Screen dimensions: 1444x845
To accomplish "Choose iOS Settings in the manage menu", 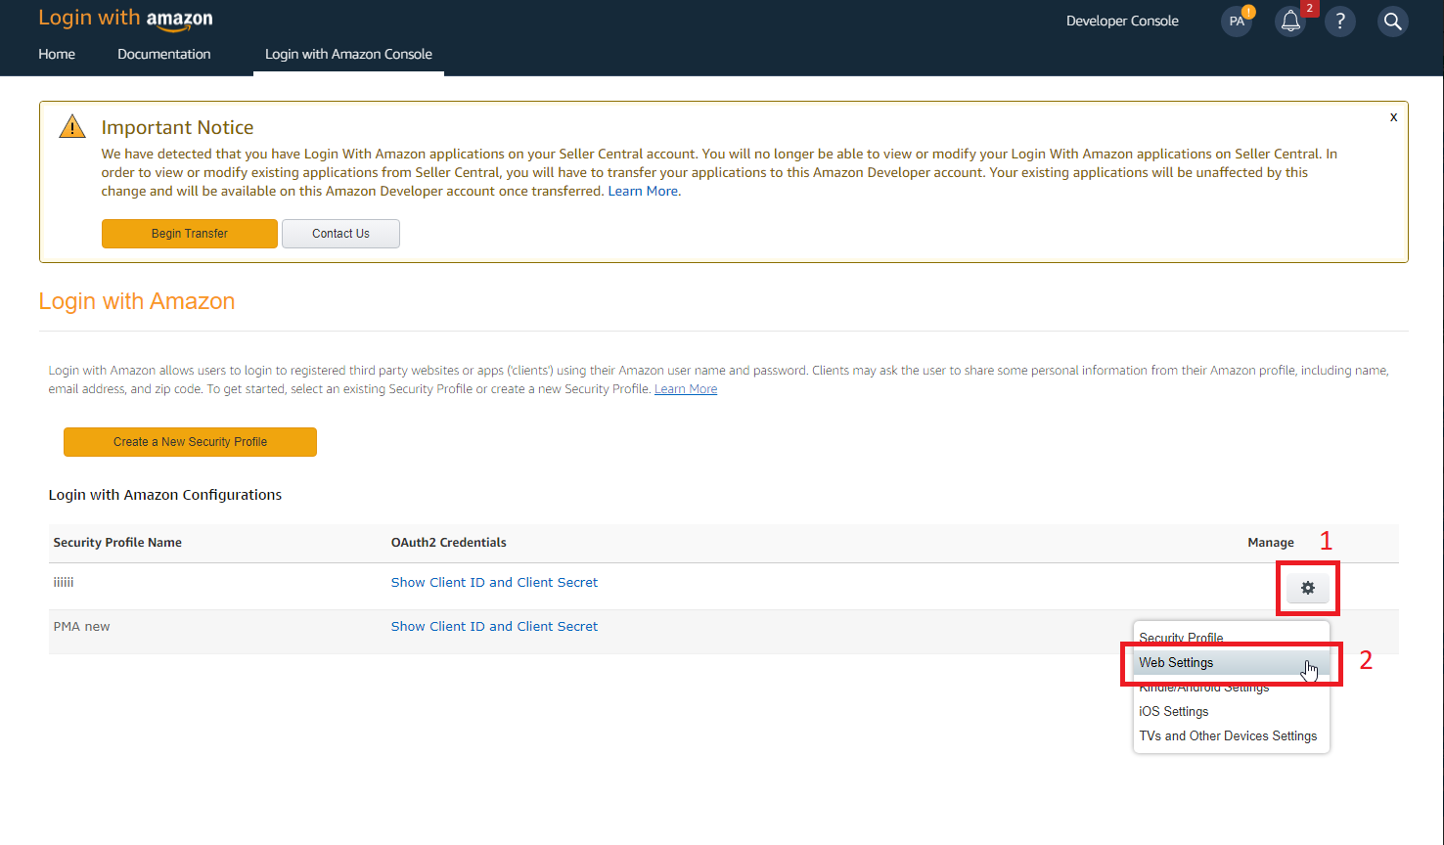I will click(1173, 712).
